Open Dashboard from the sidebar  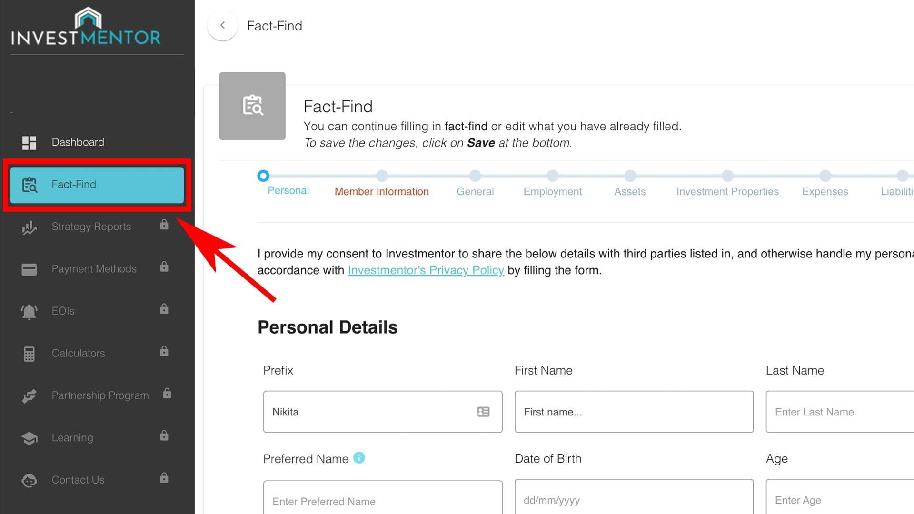click(78, 142)
